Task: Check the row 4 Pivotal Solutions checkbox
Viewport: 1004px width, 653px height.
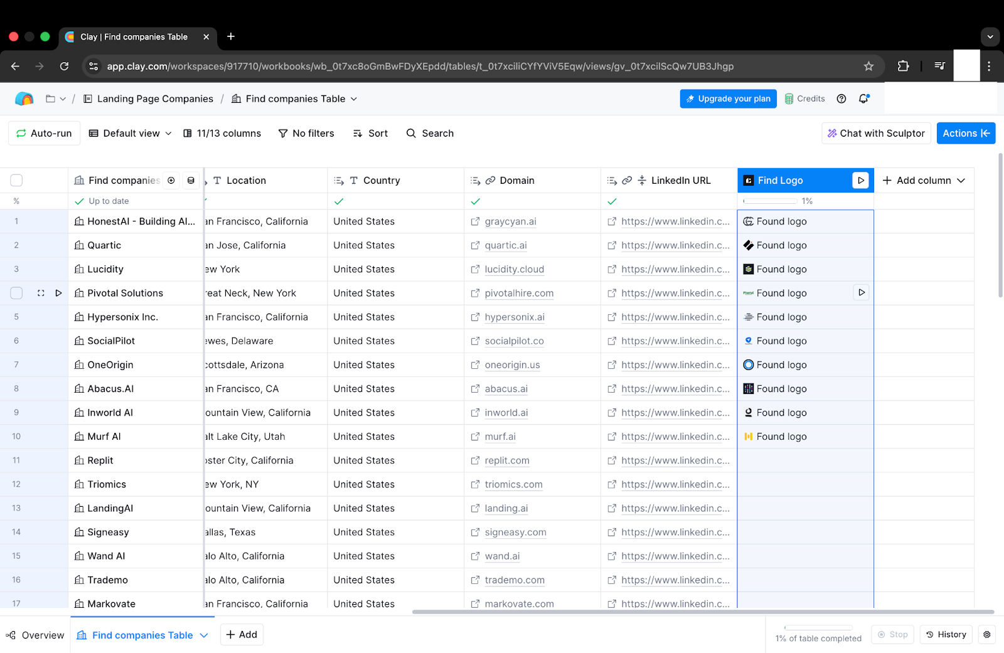Action: click(16, 293)
